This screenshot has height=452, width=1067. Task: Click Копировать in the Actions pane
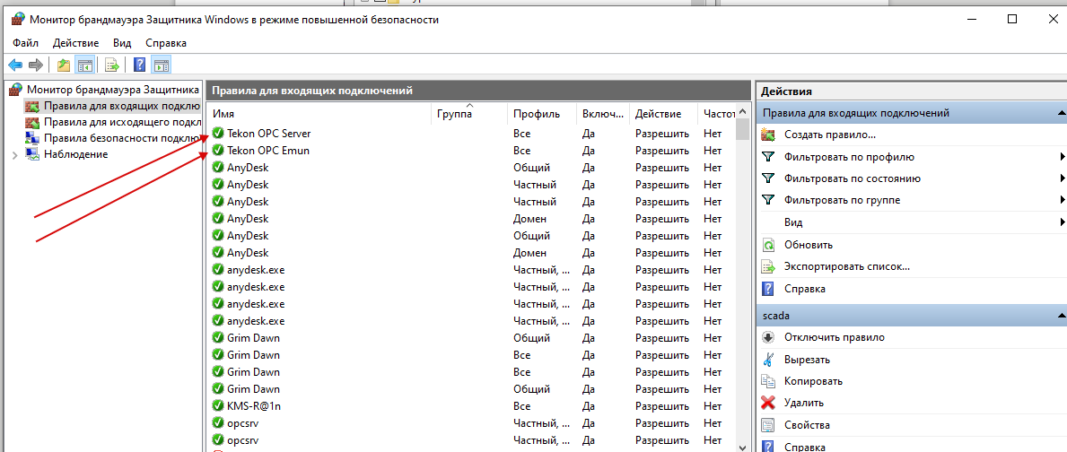813,381
